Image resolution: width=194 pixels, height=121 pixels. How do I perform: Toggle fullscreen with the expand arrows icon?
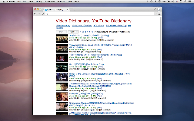[155, 9]
